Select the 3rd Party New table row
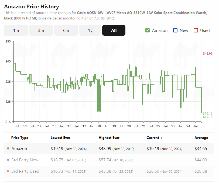The width and height of the screenshot is (219, 183). (x=109, y=160)
